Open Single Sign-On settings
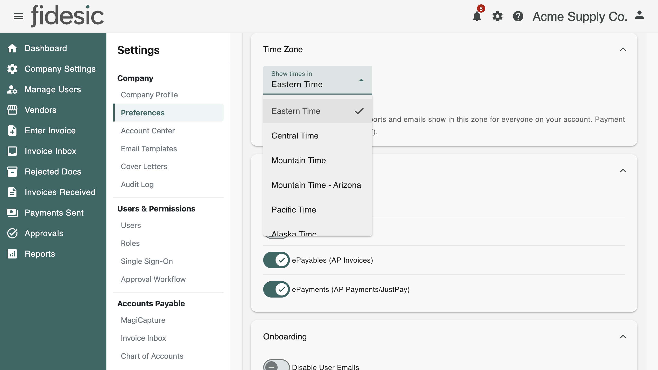Viewport: 658px width, 370px height. point(147,261)
